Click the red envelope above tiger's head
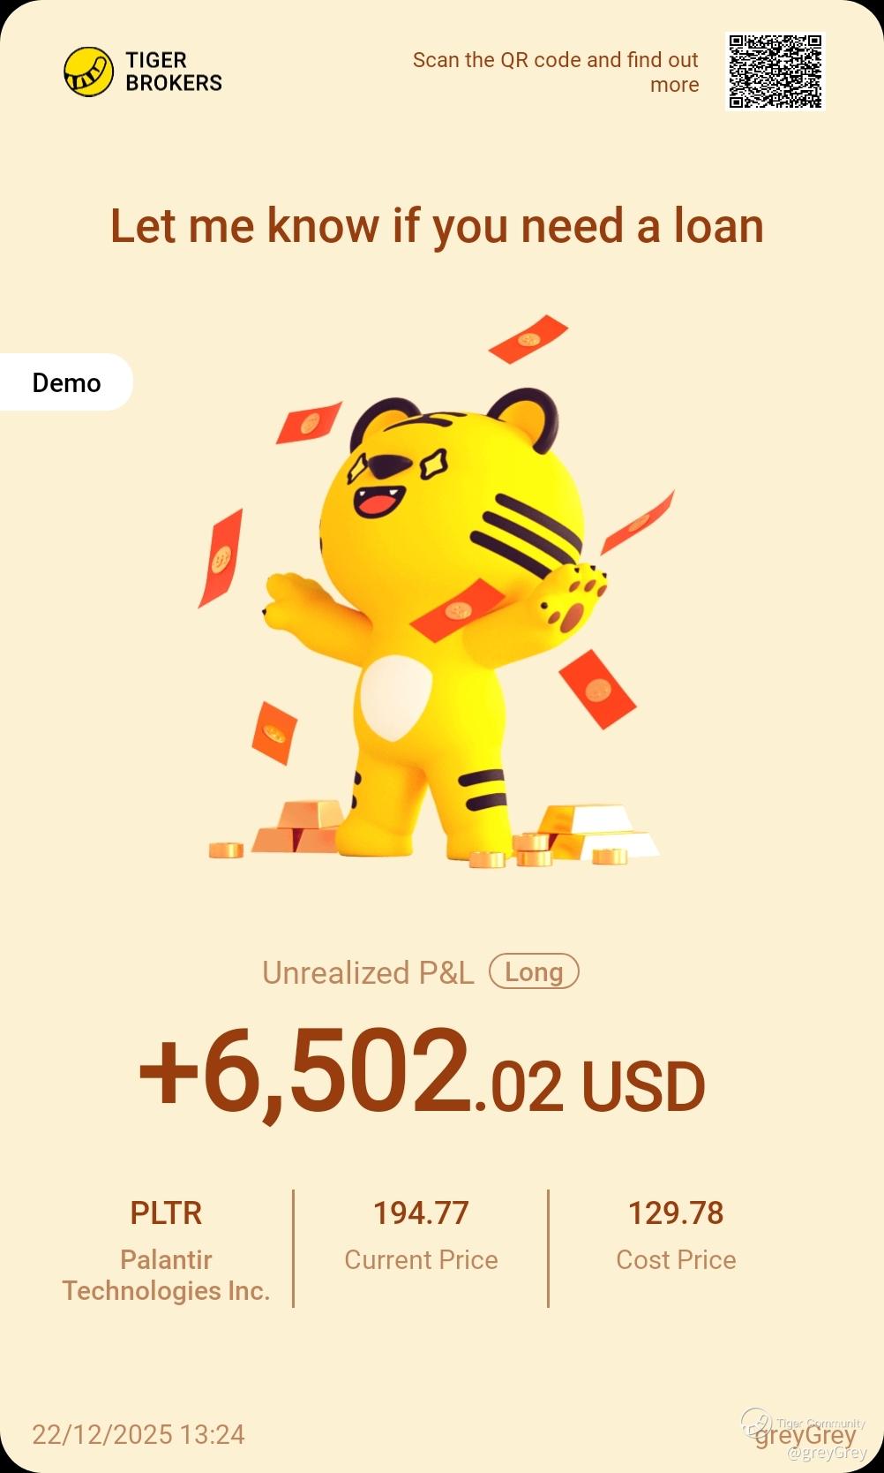The width and height of the screenshot is (884, 1473). tap(528, 339)
